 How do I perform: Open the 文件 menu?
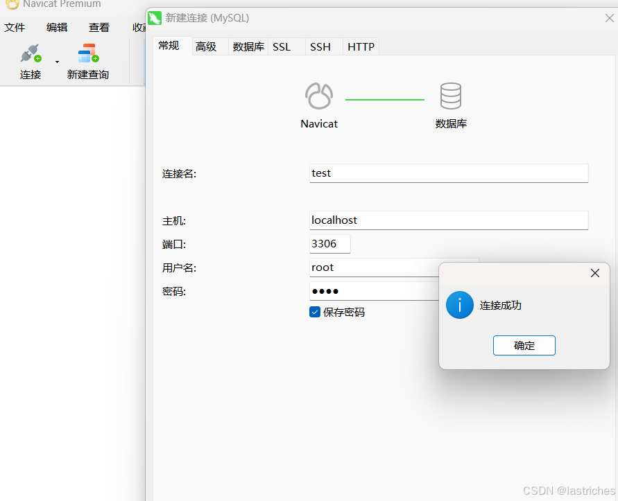[x=15, y=28]
